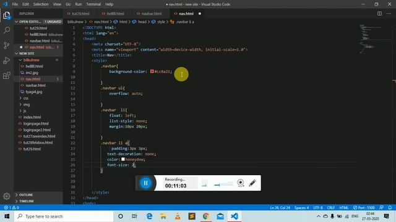Open the Explorer view in activity bar
This screenshot has width=396, height=222.
point(7,15)
